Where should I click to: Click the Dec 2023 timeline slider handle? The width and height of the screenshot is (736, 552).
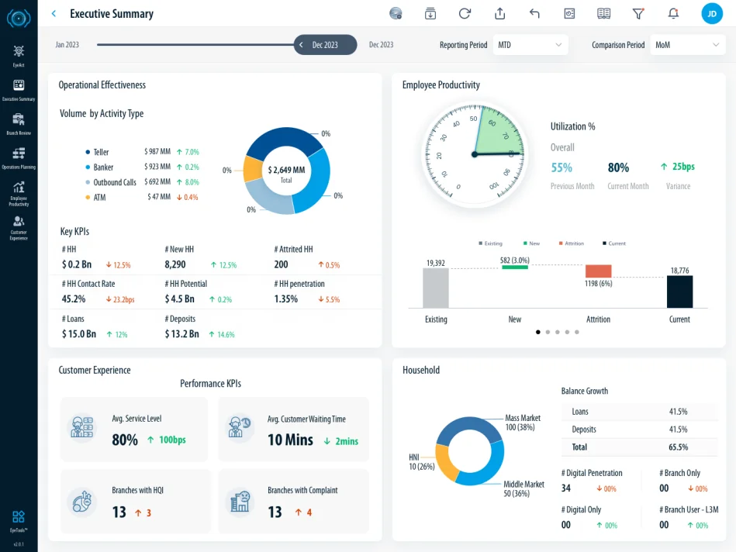point(325,45)
